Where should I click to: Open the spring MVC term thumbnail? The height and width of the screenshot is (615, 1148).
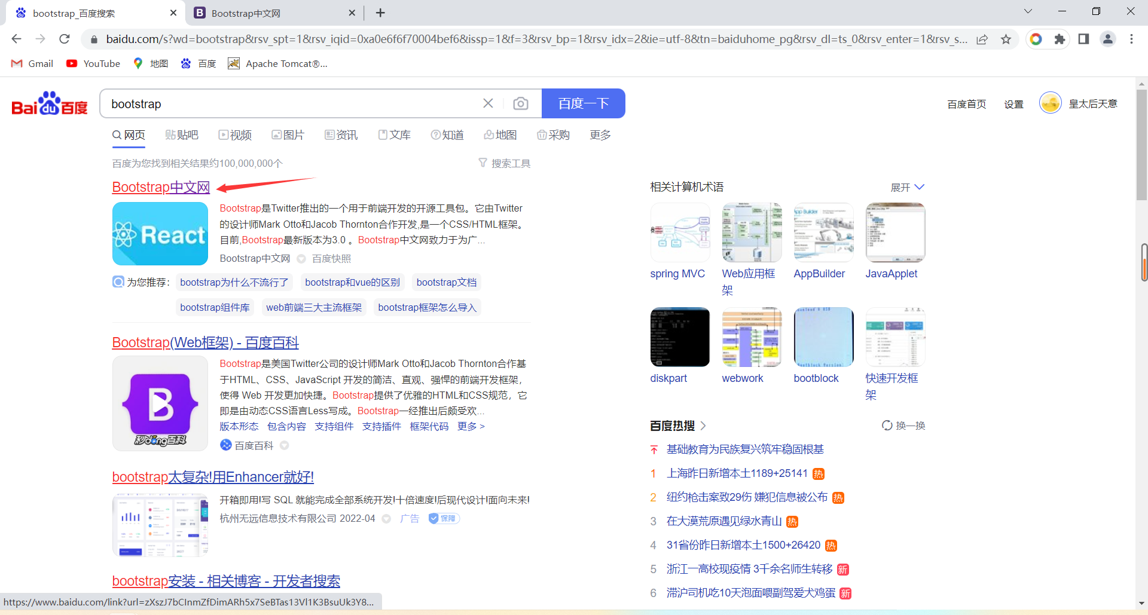[680, 232]
